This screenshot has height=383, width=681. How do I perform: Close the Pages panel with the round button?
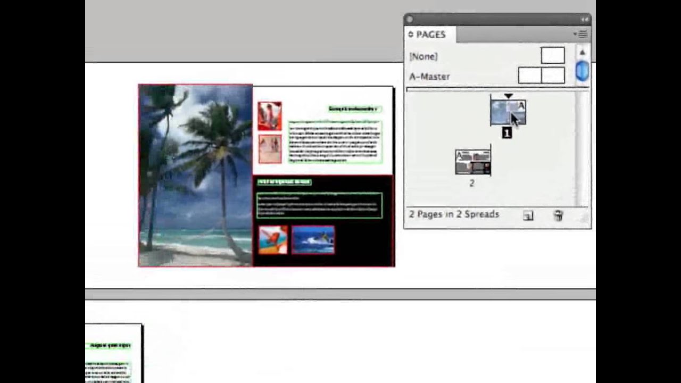coord(409,20)
